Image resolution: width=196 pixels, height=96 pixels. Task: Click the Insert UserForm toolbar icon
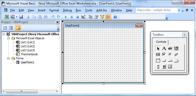point(13,17)
